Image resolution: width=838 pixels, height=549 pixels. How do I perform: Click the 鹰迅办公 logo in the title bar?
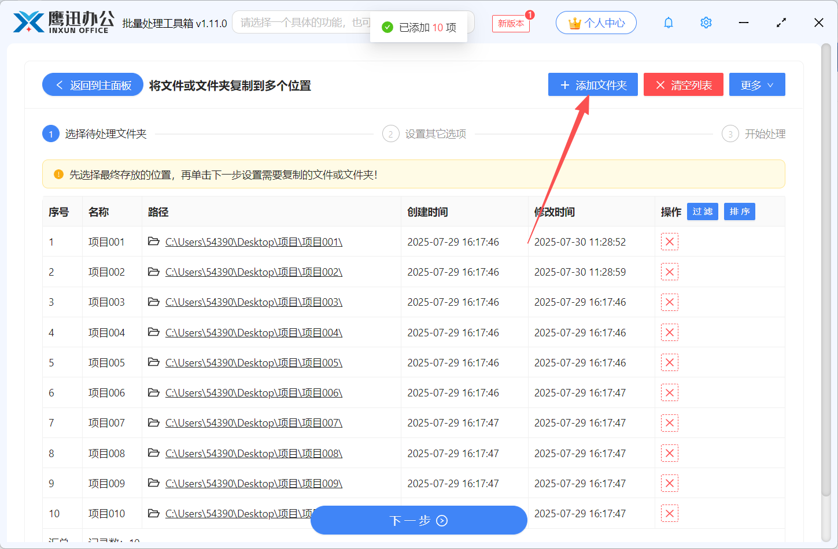tap(64, 23)
